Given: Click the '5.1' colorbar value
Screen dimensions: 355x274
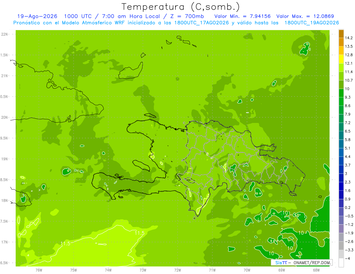Looking at the screenshot, I should (x=348, y=148).
